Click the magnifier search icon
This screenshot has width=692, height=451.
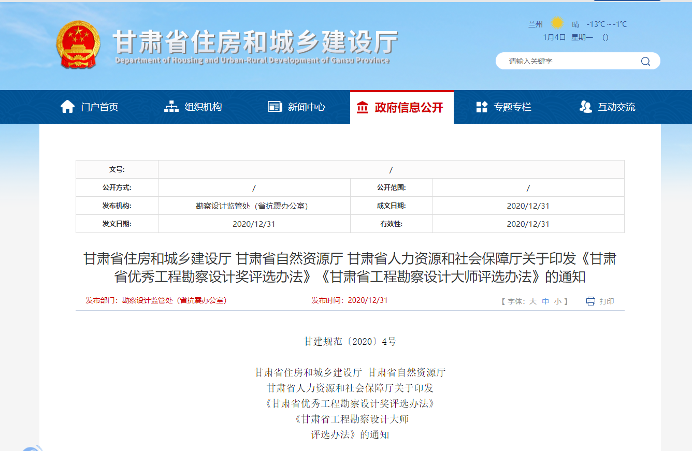645,61
